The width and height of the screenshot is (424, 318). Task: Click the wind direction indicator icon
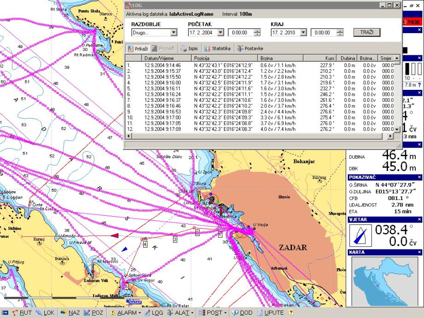(x=360, y=236)
